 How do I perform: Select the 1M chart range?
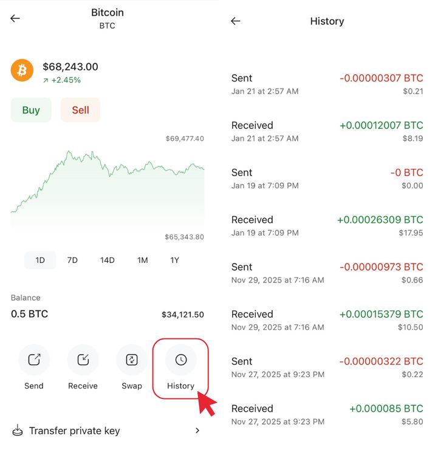[142, 261]
